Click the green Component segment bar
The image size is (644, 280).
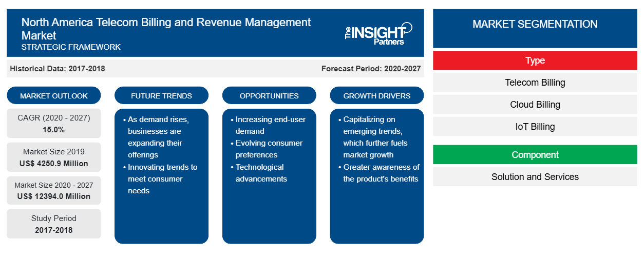535,155
